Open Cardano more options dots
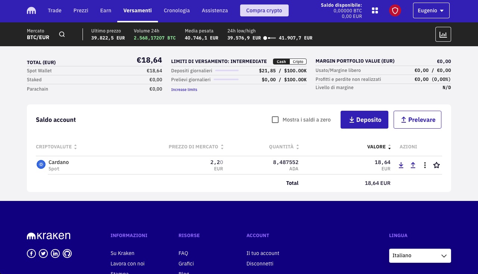This screenshot has width=478, height=274. (425, 165)
